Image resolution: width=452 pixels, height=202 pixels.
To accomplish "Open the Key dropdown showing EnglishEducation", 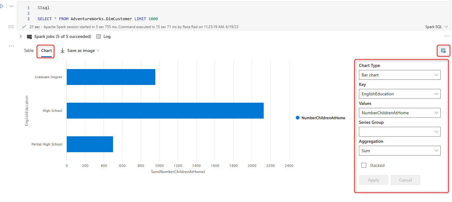I will tap(399, 94).
